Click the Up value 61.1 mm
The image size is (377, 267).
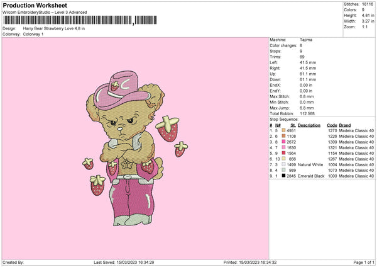pos(308,74)
